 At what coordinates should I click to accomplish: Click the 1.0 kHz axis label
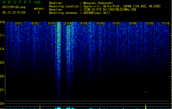(2, 49)
